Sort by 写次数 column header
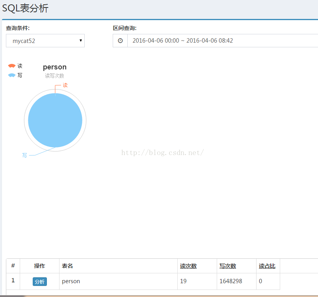The image size is (318, 297). point(227,266)
